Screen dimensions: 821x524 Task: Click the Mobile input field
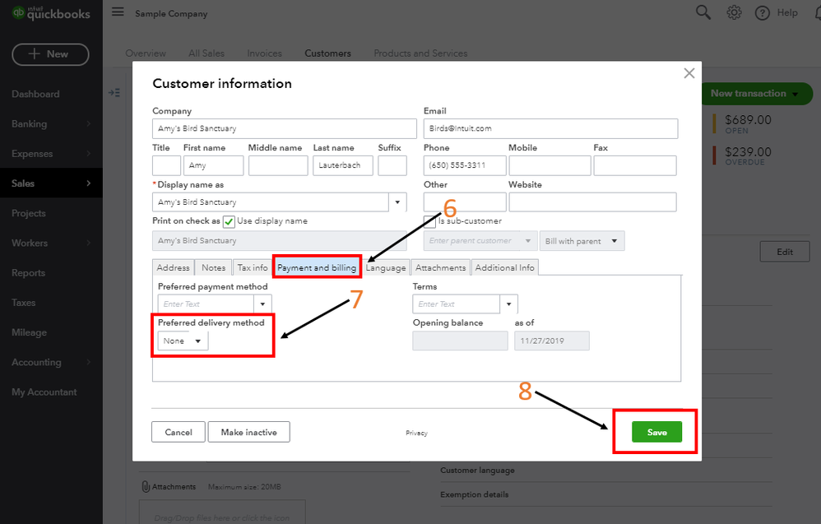[x=550, y=165]
